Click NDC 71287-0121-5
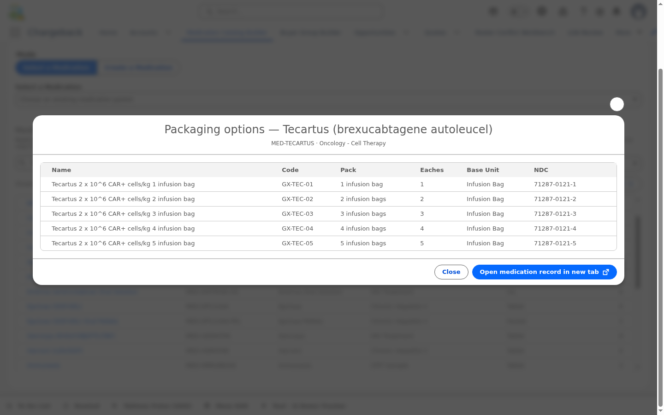The image size is (664, 415). point(555,243)
